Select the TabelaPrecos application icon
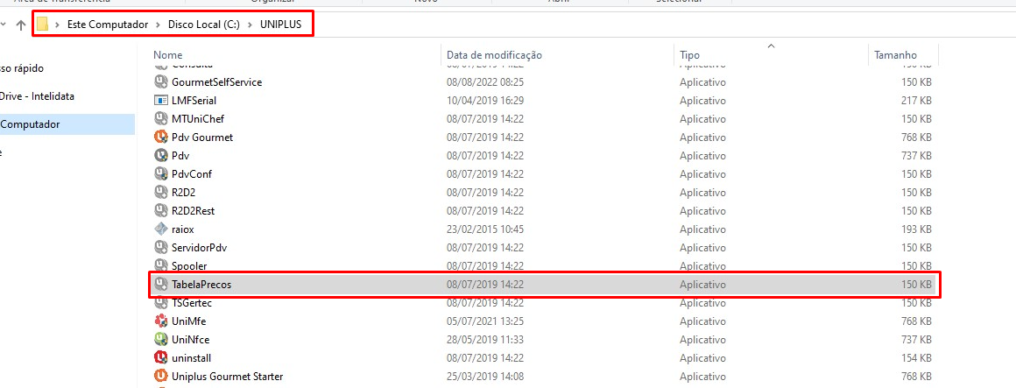 (x=160, y=284)
